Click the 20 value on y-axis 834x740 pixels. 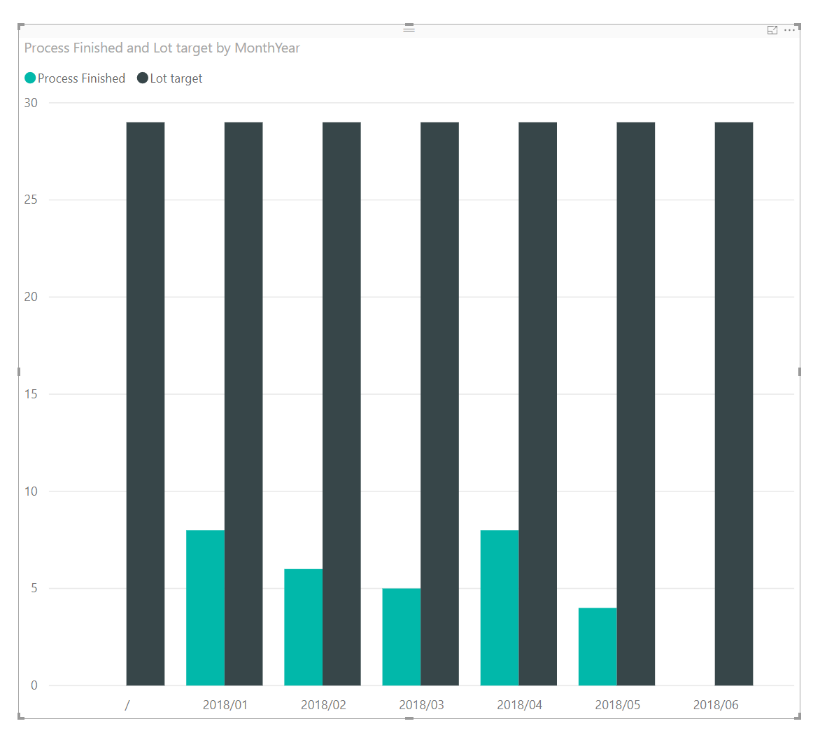tap(31, 297)
